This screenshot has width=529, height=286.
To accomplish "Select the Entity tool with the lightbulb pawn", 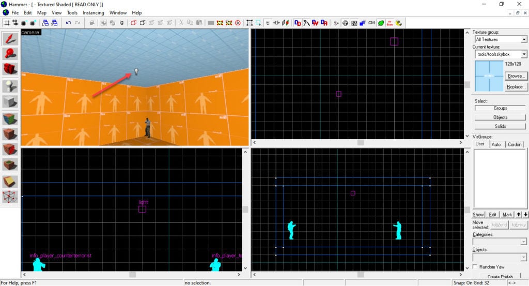I will click(x=10, y=86).
